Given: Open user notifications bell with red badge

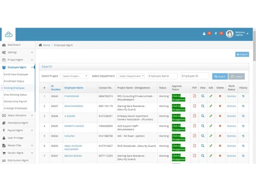Looking at the screenshot, I should (204, 34).
